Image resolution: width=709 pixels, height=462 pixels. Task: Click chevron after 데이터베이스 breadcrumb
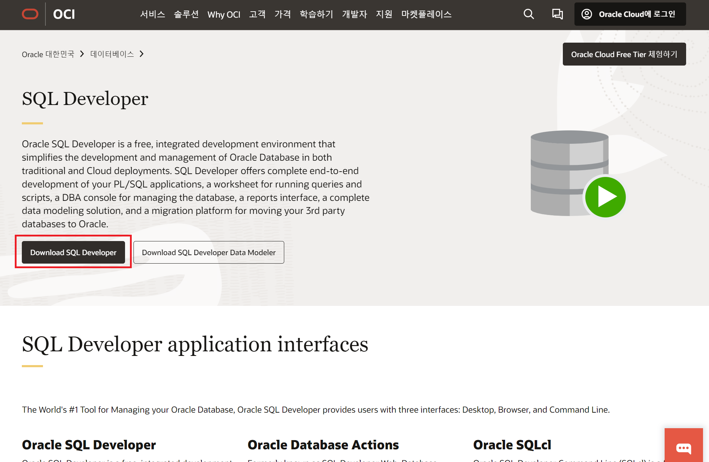click(142, 54)
